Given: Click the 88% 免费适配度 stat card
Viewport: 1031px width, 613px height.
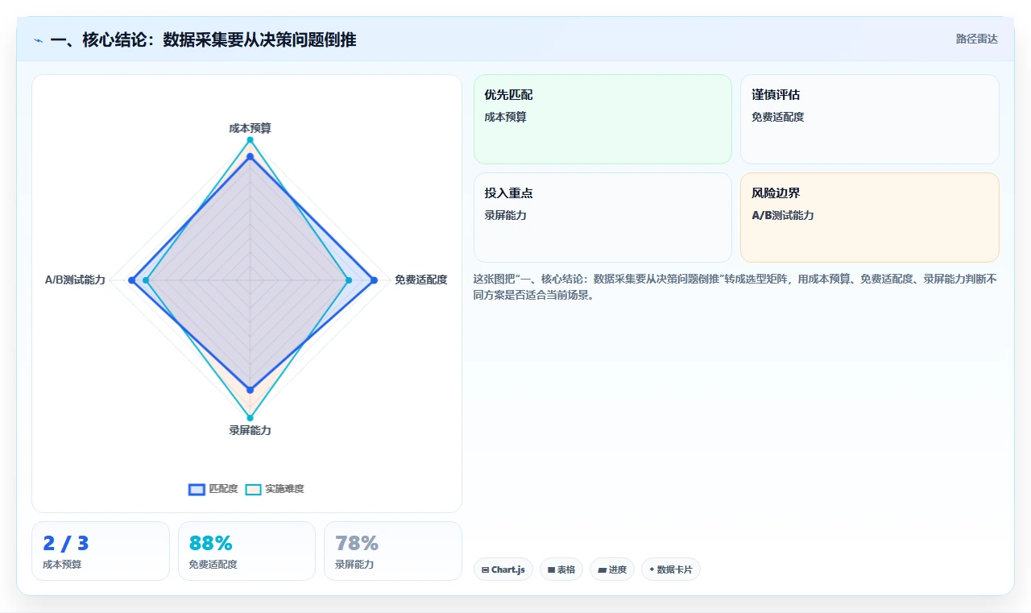Looking at the screenshot, I should pyautogui.click(x=246, y=551).
